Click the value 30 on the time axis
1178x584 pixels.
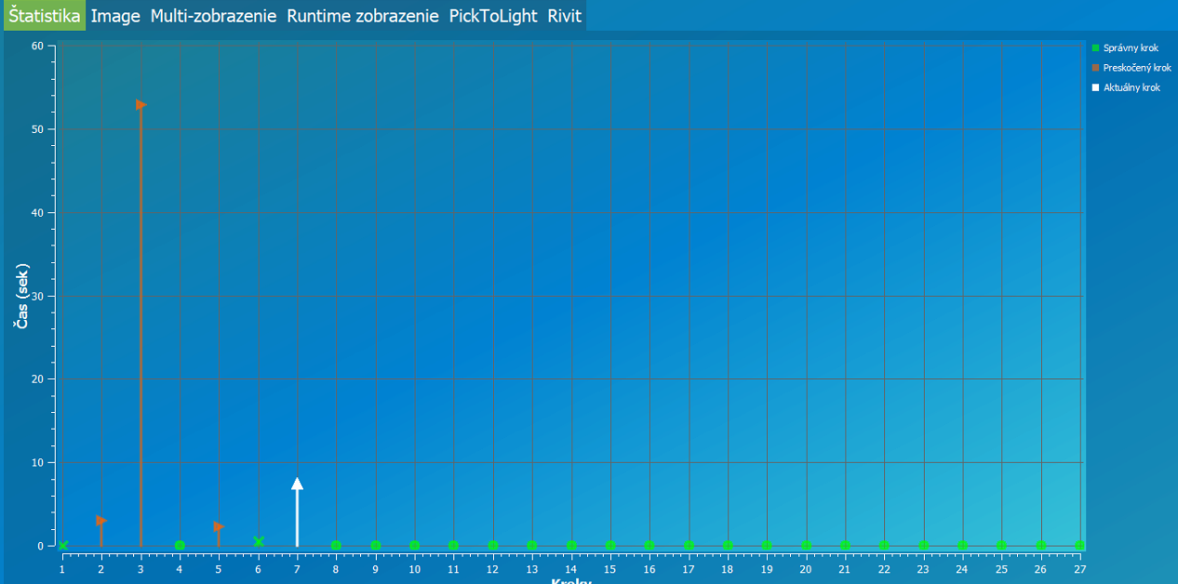37,296
